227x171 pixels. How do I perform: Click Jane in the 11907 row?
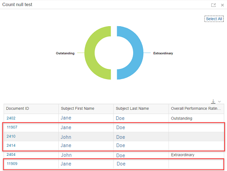click(66, 127)
